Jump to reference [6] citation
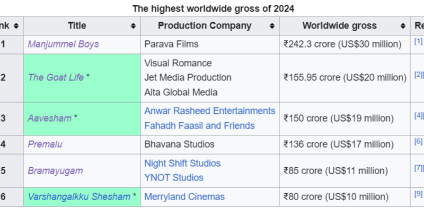The height and width of the screenshot is (208, 424). [x=418, y=141]
